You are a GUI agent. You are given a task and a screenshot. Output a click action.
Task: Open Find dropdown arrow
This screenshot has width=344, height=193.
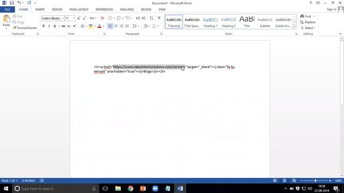(314, 16)
